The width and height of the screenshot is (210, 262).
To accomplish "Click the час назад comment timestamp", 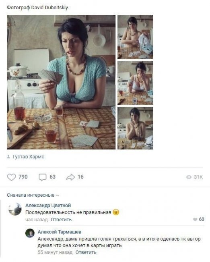I will pos(36,220).
